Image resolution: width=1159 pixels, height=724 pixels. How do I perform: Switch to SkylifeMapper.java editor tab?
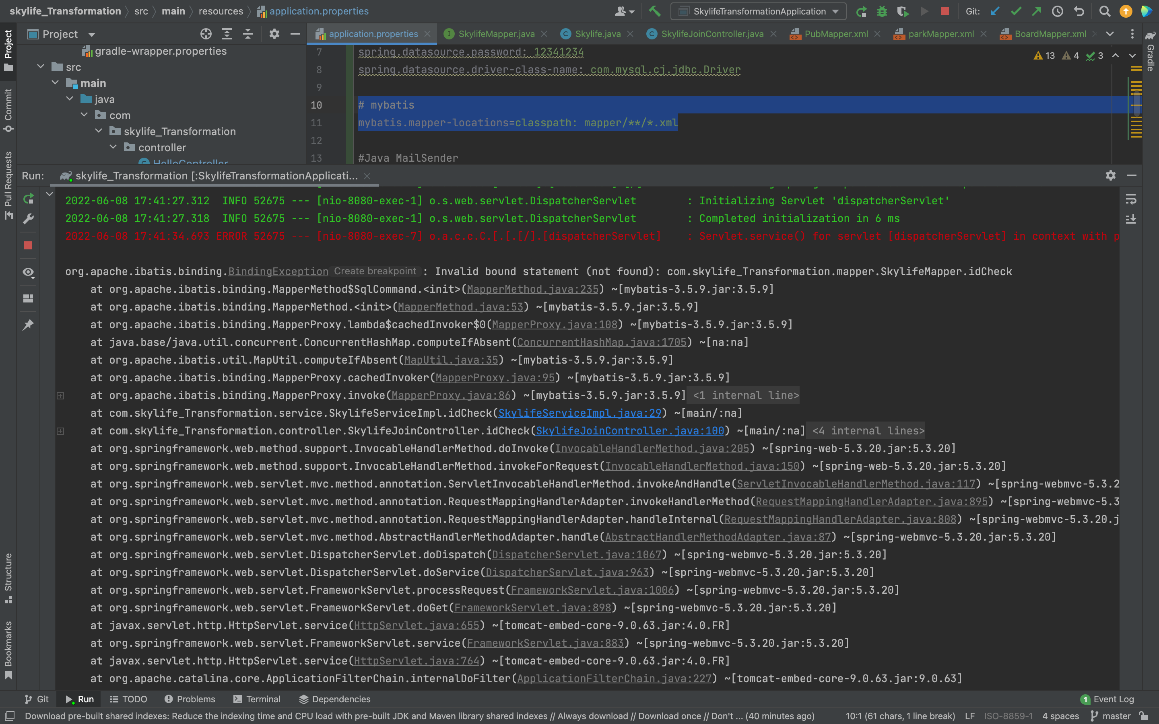(496, 34)
